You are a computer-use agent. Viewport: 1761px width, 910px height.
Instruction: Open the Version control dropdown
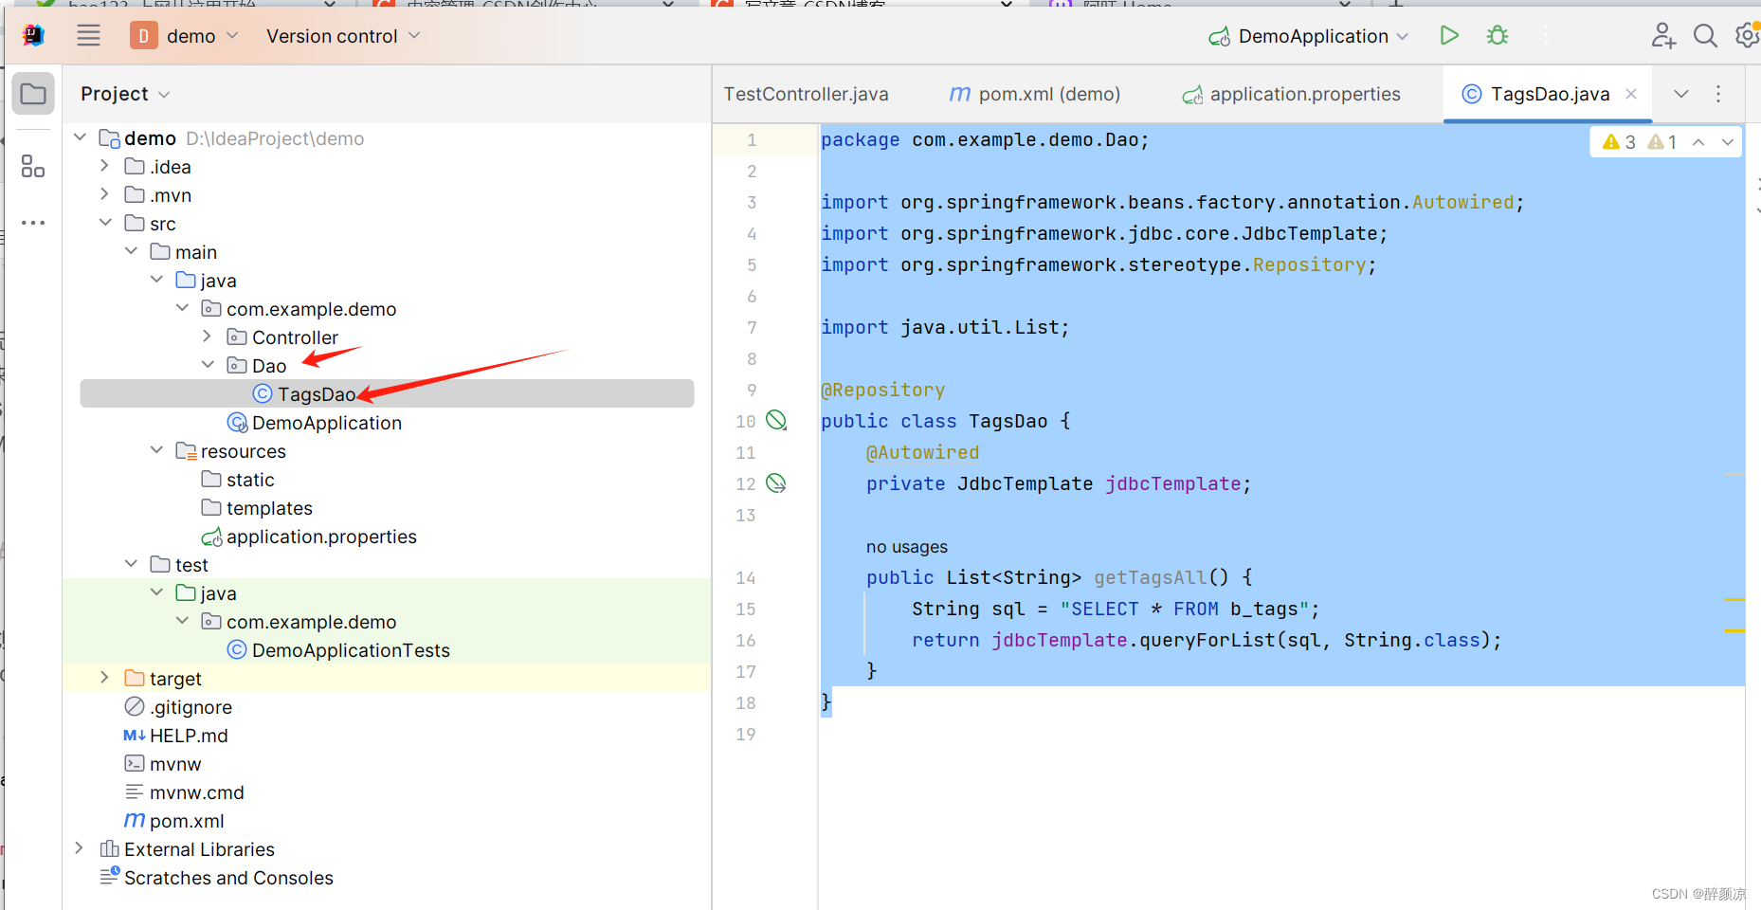point(343,36)
